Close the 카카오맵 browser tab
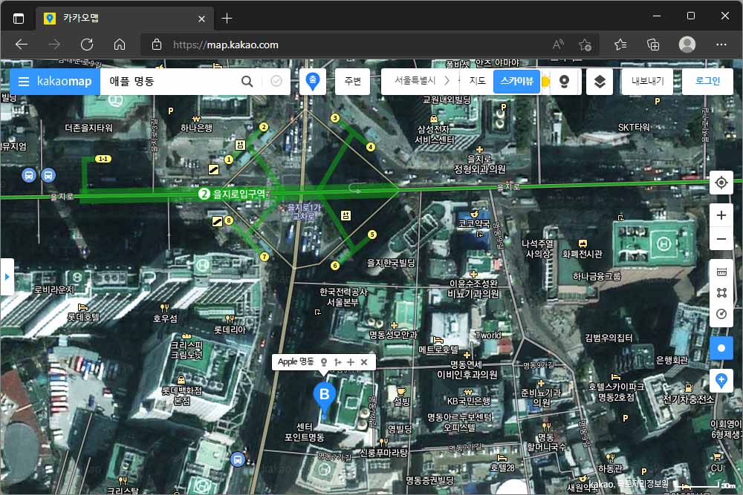 (201, 19)
